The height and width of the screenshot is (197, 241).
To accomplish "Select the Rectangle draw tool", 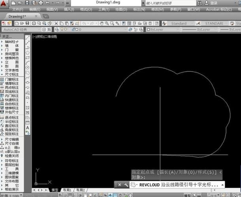I will [28, 58].
